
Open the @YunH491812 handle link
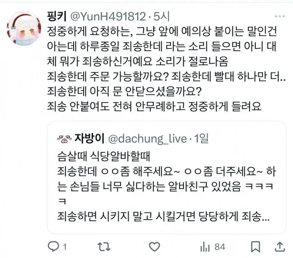coord(108,17)
